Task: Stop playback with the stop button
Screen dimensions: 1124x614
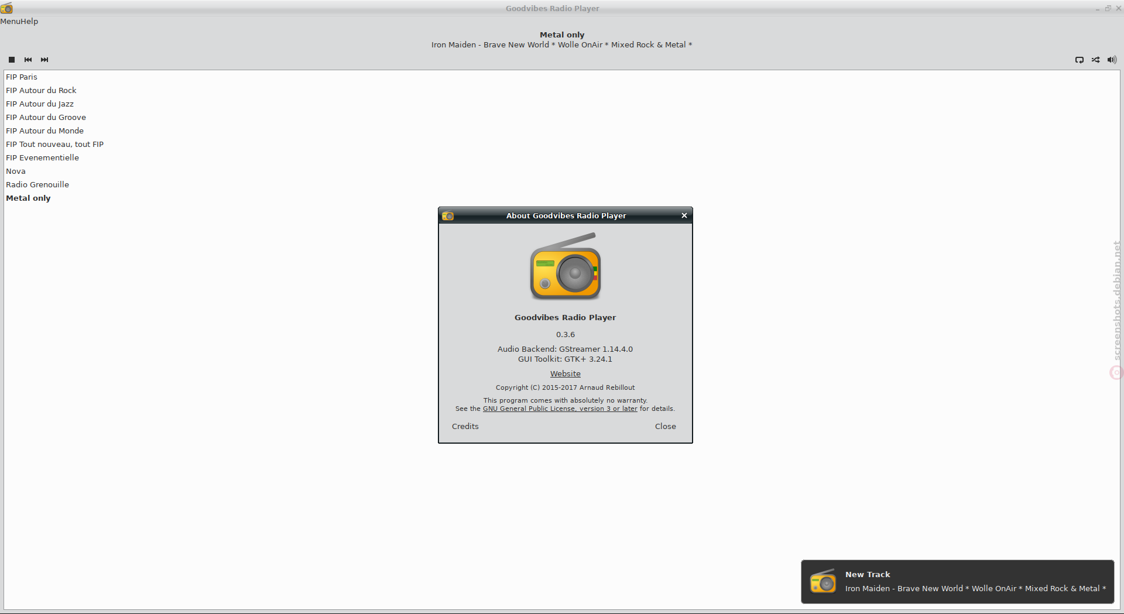Action: click(12, 60)
